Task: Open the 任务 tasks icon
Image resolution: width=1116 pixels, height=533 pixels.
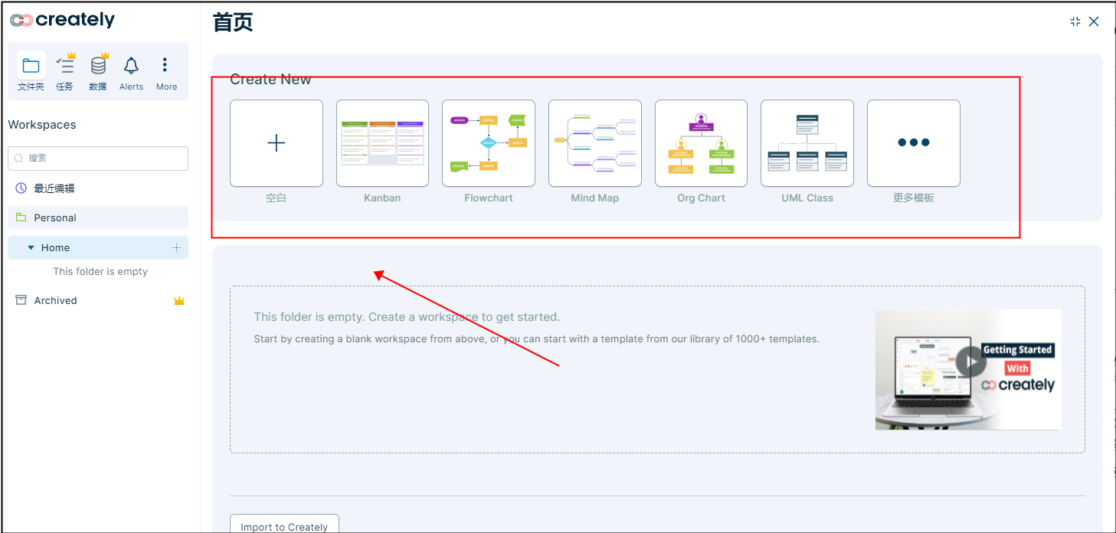Action: [64, 67]
